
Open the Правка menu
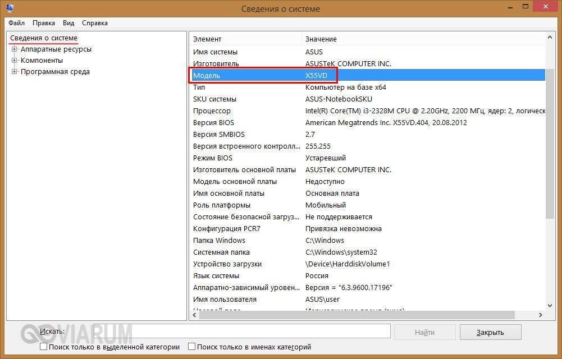coord(44,23)
